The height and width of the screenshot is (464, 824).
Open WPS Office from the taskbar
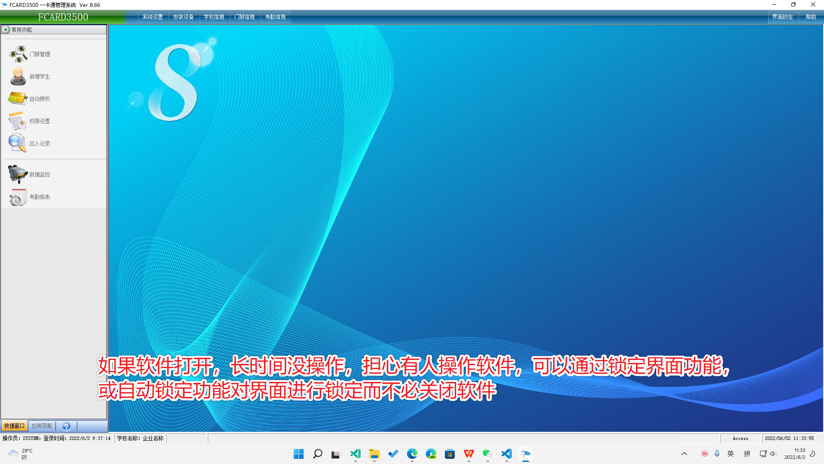click(468, 454)
